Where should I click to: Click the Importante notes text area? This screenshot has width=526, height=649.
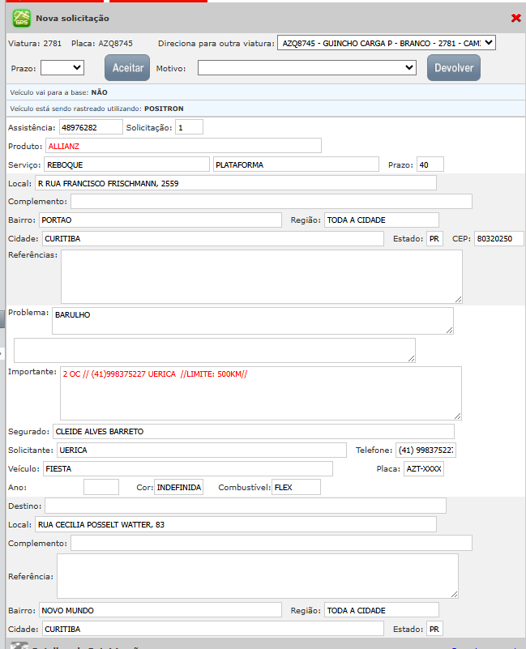260,393
